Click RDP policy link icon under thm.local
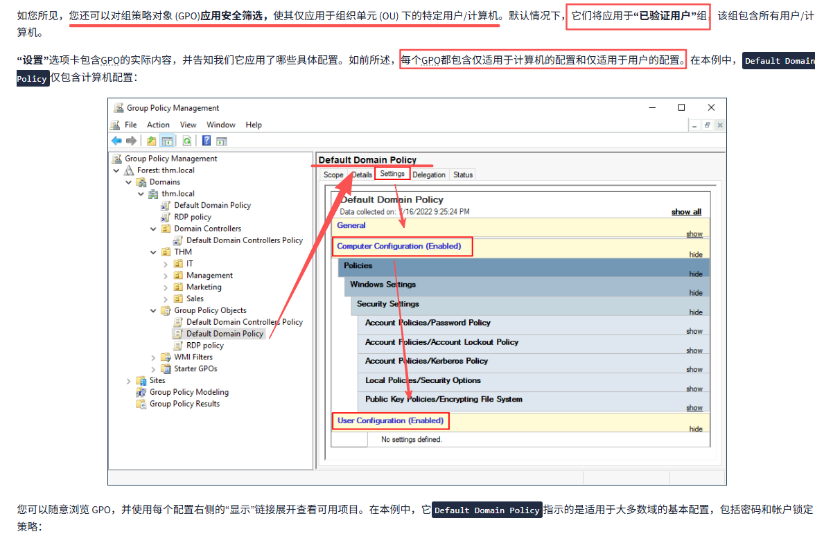The width and height of the screenshot is (824, 543). [166, 217]
